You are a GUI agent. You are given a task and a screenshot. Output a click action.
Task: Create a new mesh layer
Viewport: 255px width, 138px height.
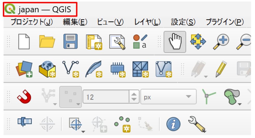click(141, 69)
